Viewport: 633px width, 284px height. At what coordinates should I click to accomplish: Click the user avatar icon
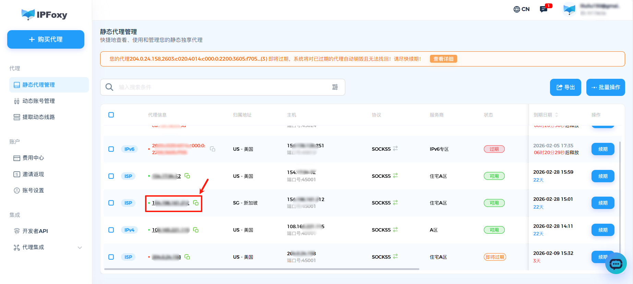(x=569, y=9)
